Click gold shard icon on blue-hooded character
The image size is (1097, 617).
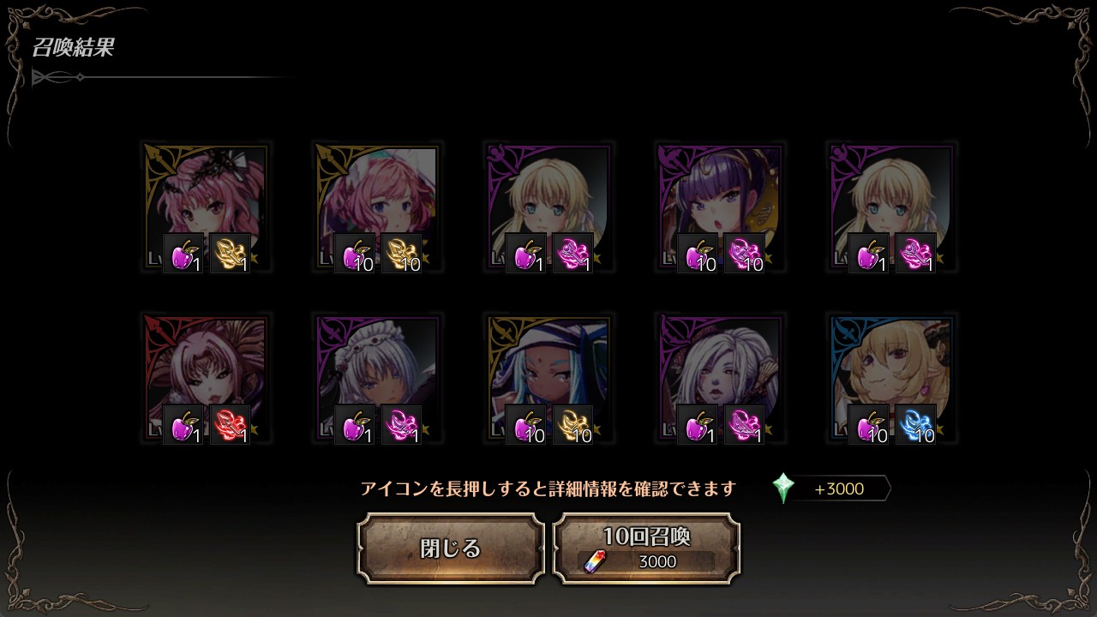pyautogui.click(x=573, y=424)
